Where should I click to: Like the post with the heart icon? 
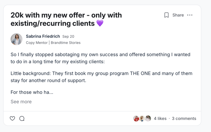click(12, 119)
